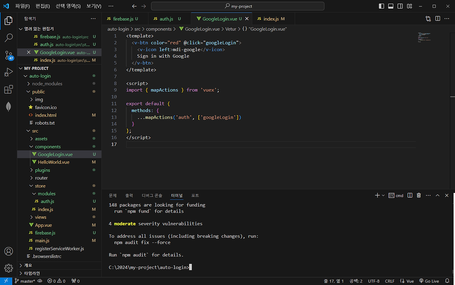The height and width of the screenshot is (285, 455).
Task: Toggle primary sidebar layout icon
Action: pyautogui.click(x=381, y=6)
